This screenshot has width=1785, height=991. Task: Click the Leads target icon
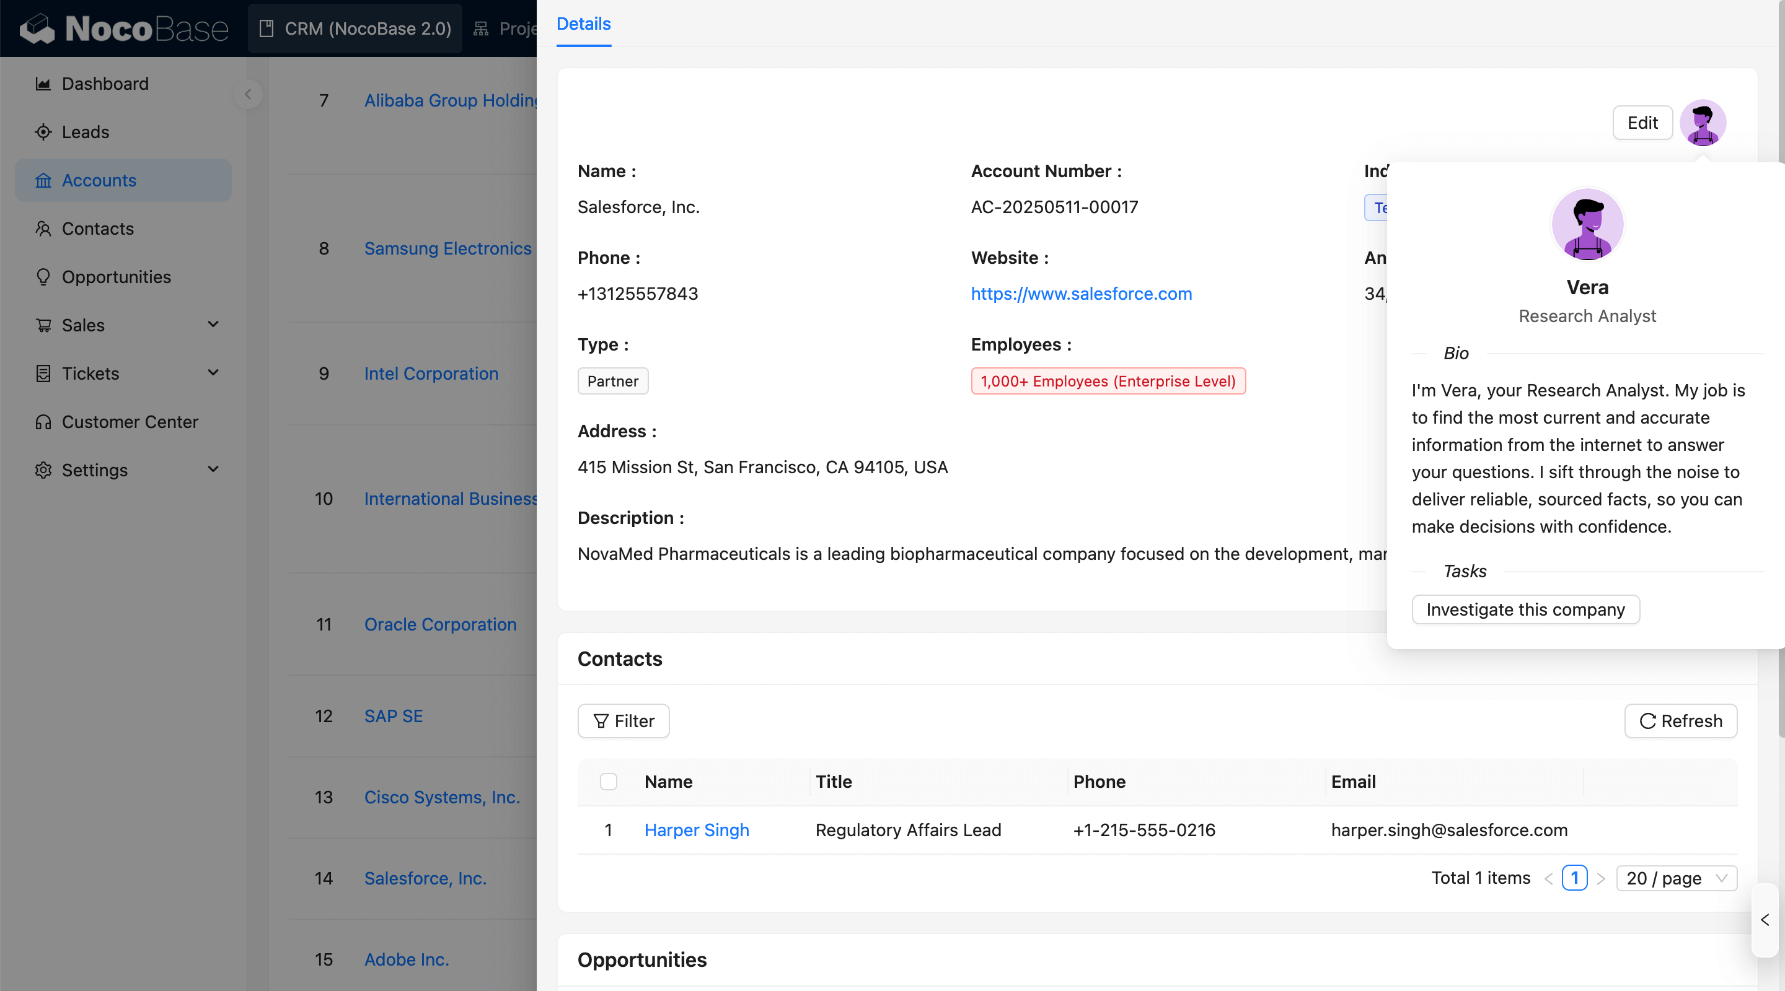tap(43, 133)
